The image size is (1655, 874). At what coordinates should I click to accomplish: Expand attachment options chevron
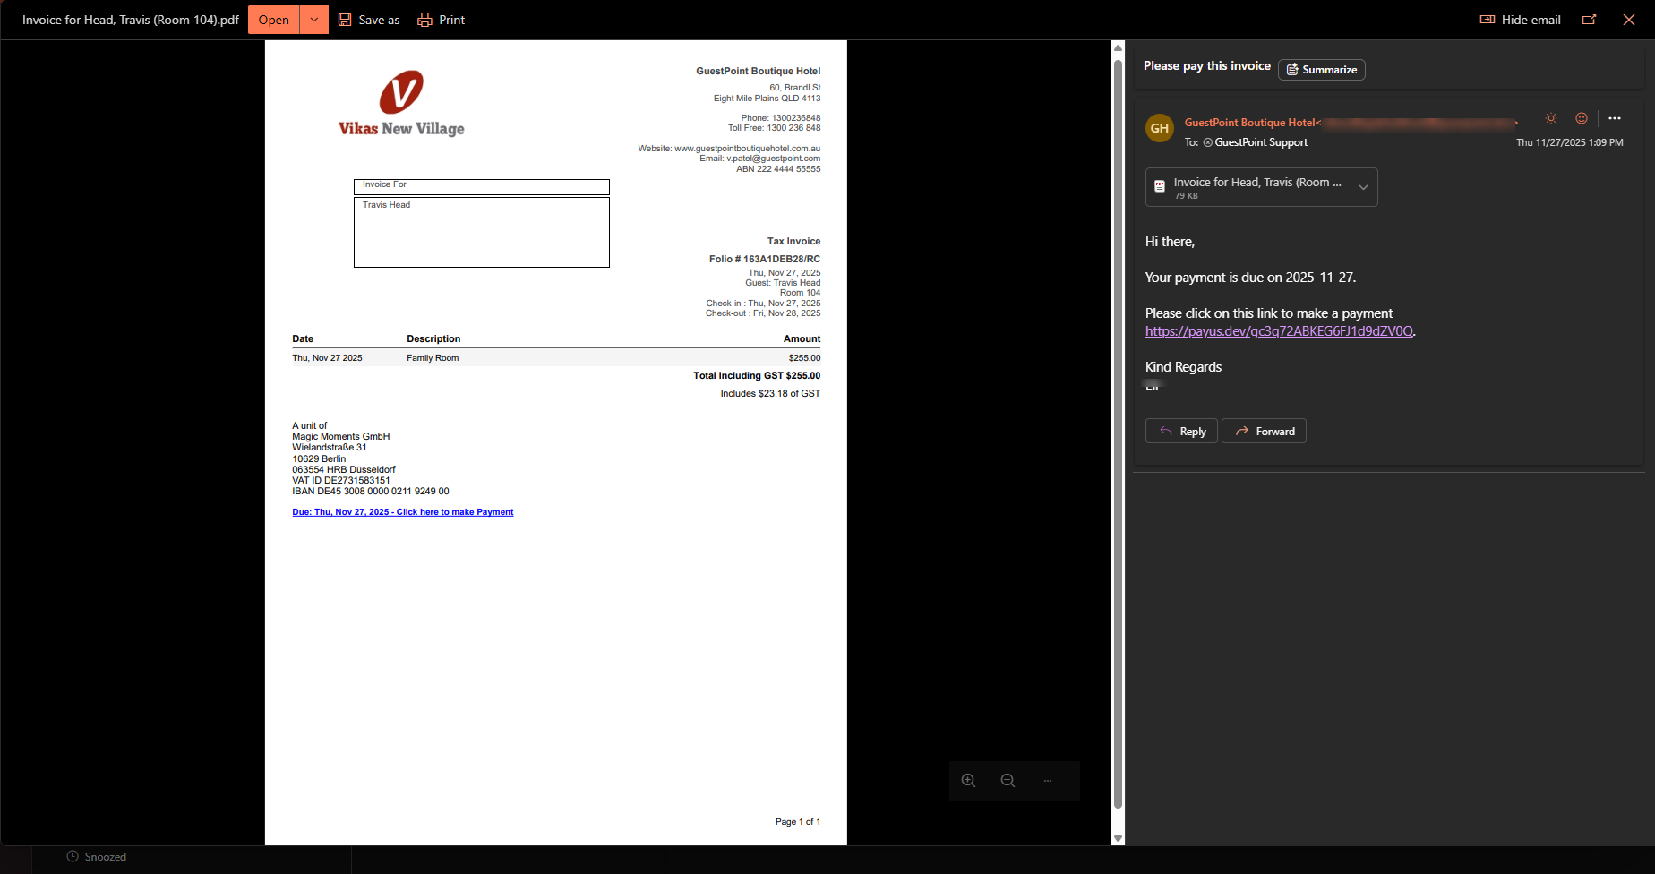coord(1363,187)
